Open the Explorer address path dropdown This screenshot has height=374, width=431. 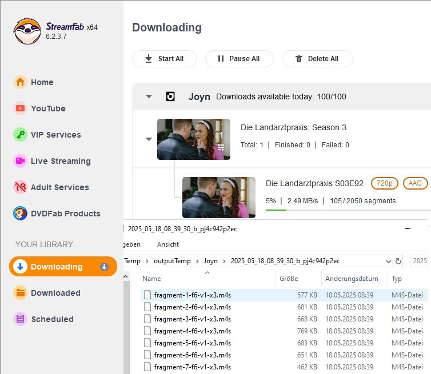(x=388, y=261)
